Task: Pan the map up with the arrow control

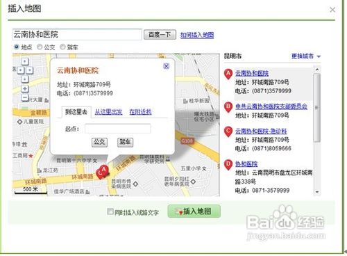Action: (25, 62)
